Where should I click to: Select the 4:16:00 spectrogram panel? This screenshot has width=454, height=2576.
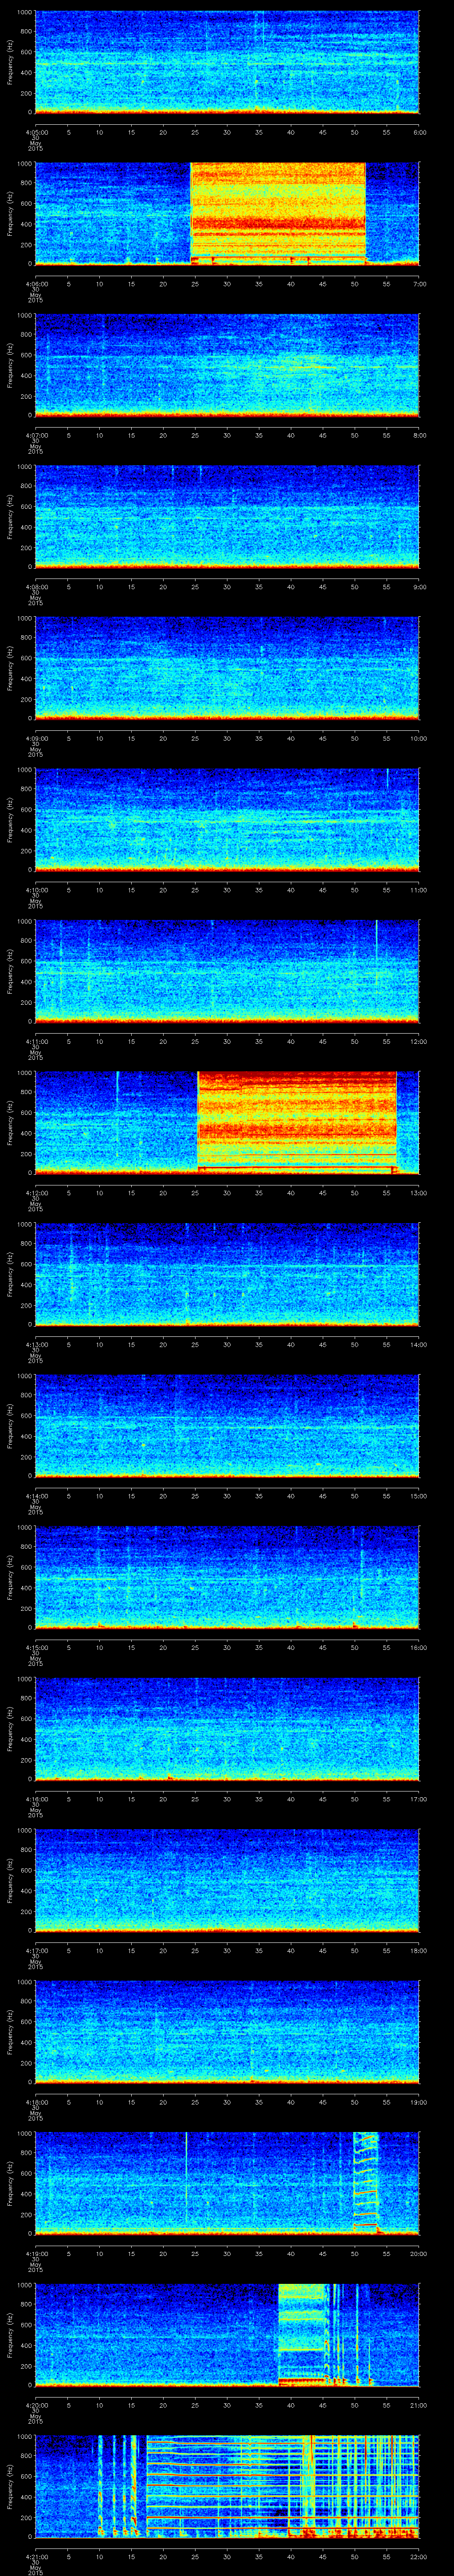point(227,1727)
